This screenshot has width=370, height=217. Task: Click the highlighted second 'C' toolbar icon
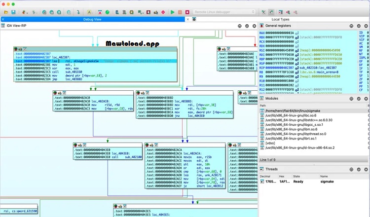271,12
